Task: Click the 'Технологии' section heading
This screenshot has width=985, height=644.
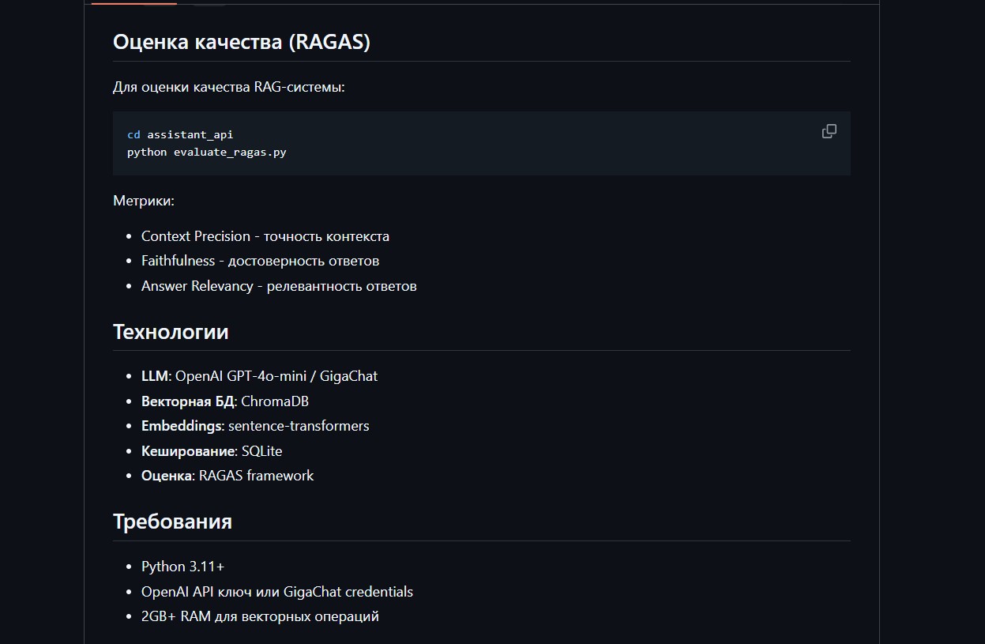Action: [171, 332]
